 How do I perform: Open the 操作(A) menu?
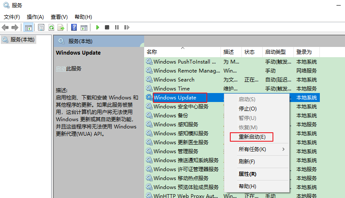(x=35, y=17)
